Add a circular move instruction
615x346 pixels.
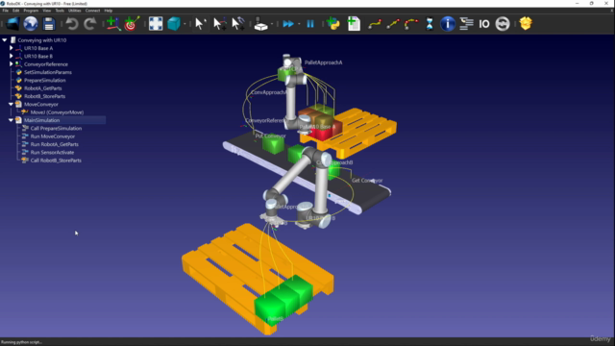pyautogui.click(x=410, y=24)
